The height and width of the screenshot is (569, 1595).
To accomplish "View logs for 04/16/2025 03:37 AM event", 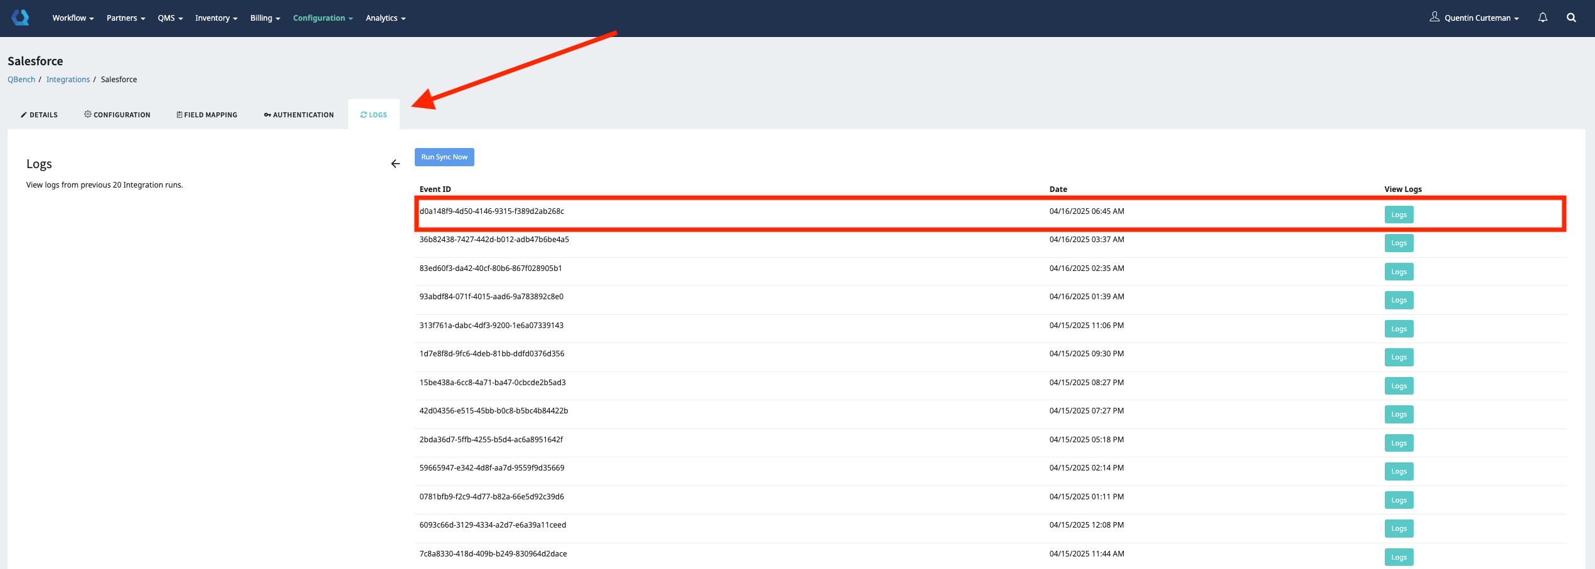I will click(1399, 243).
